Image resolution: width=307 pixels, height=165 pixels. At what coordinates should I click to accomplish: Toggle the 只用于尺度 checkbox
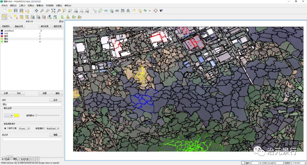tap(5, 128)
